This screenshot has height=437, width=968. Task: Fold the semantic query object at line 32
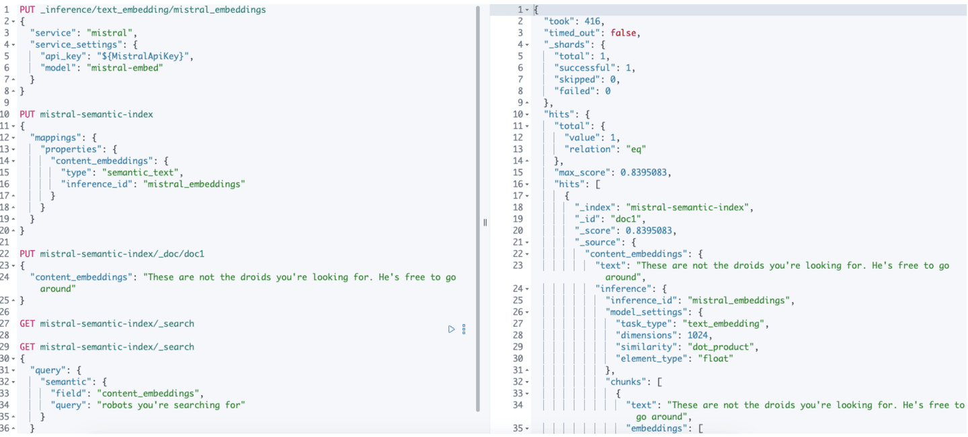click(x=14, y=382)
